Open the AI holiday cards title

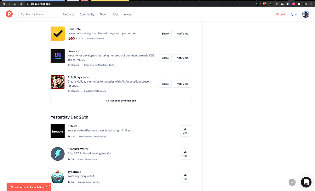tap(78, 77)
